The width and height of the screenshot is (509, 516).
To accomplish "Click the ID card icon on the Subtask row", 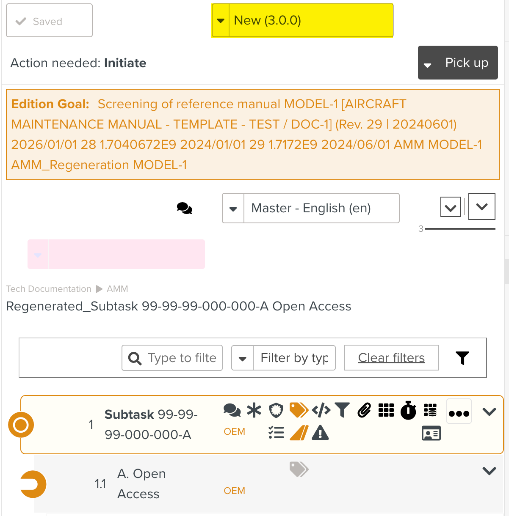I will pyautogui.click(x=431, y=434).
